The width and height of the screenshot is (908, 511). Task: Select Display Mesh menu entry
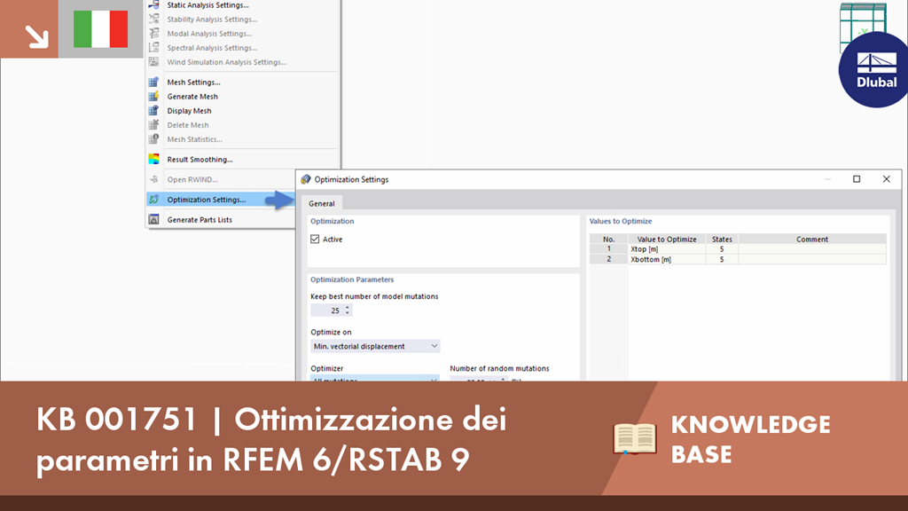pyautogui.click(x=189, y=111)
